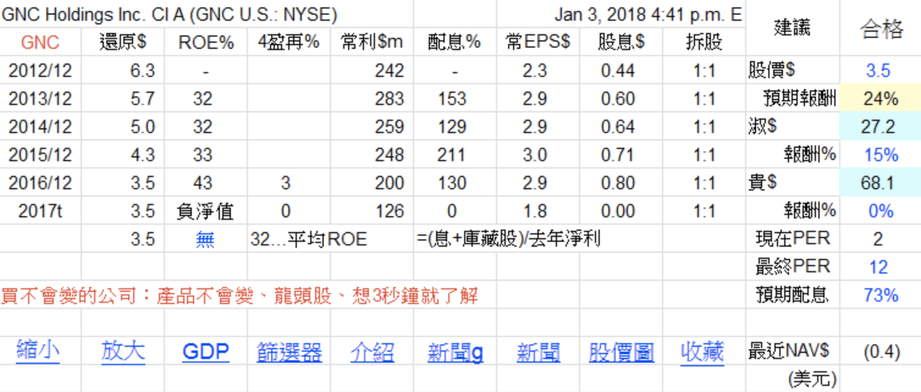Select the 1.8 常EPS cell for 2017t
The height and width of the screenshot is (392, 921).
coord(538,211)
